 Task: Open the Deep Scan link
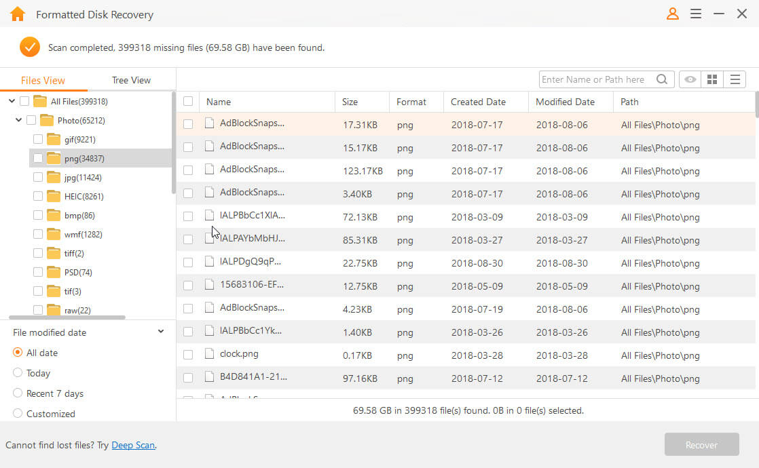point(133,445)
